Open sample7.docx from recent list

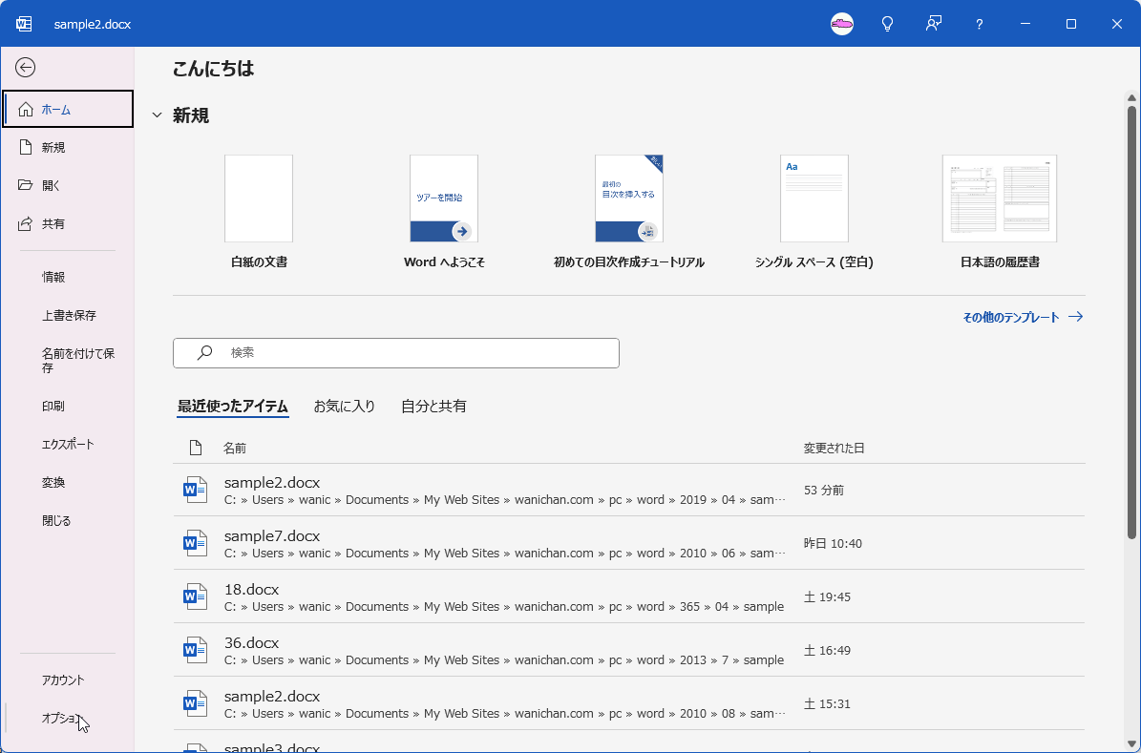point(628,543)
